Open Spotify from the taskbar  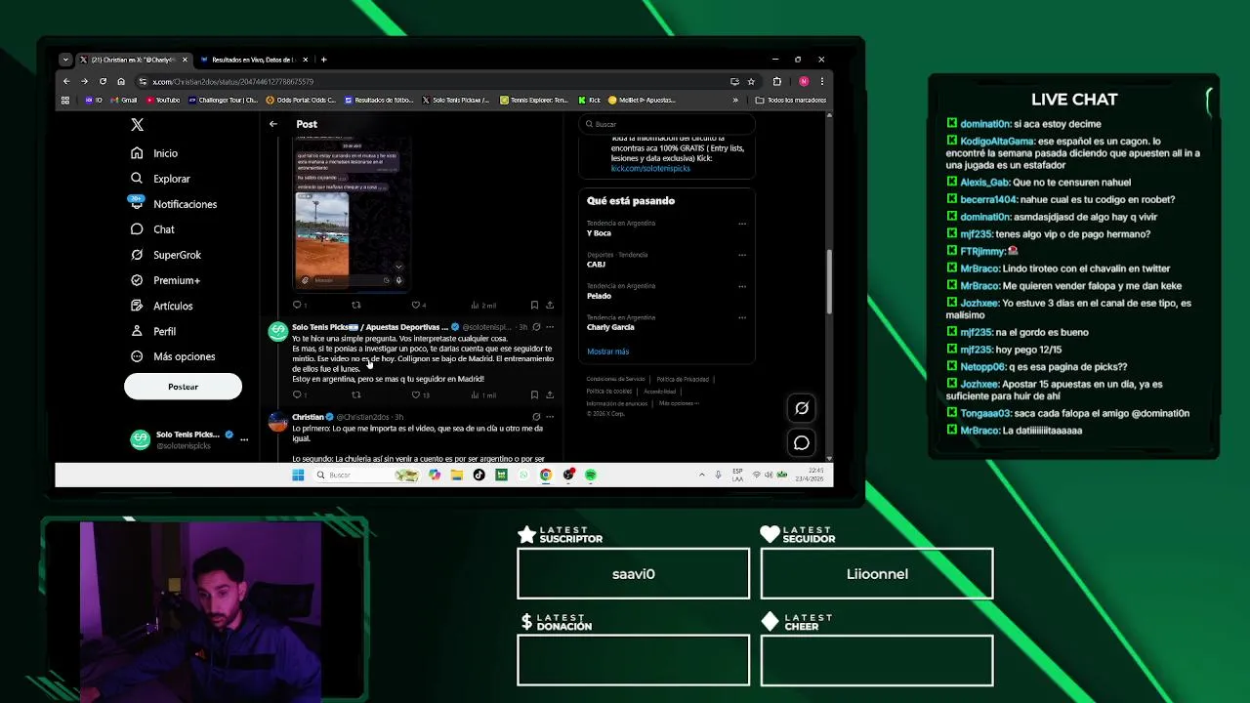pos(591,475)
